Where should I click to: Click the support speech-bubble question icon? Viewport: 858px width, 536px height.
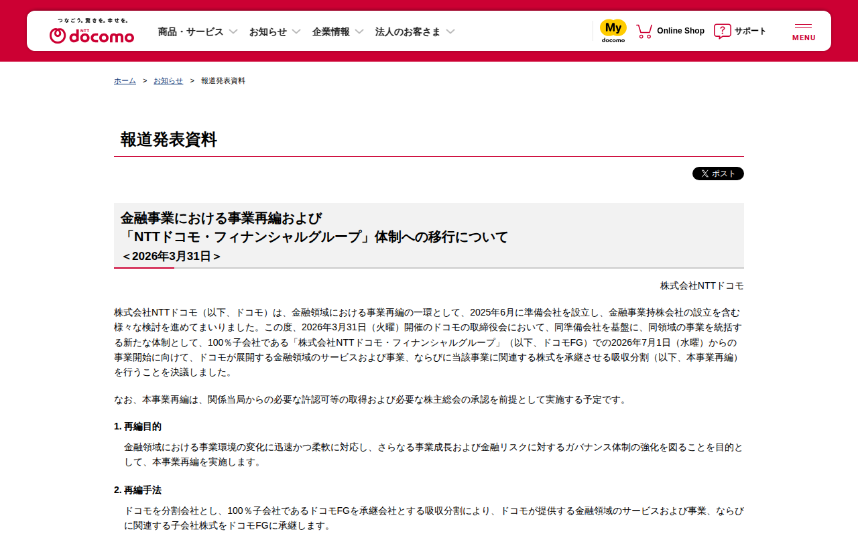pyautogui.click(x=722, y=31)
